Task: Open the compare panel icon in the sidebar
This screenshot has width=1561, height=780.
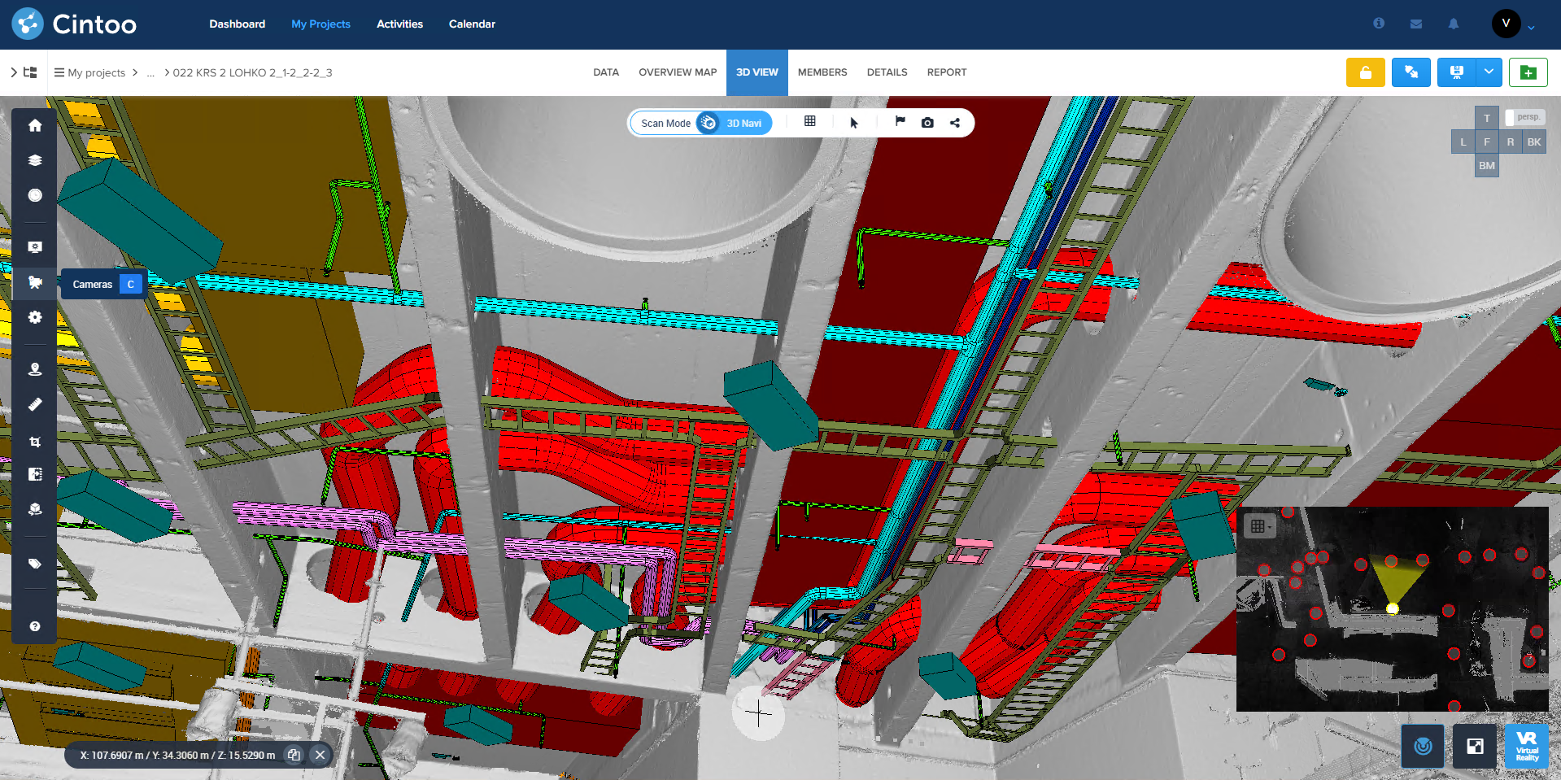Action: [35, 474]
